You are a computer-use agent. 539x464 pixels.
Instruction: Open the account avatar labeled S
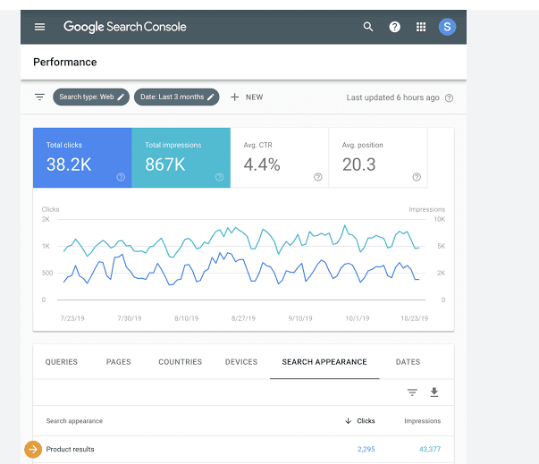447,27
